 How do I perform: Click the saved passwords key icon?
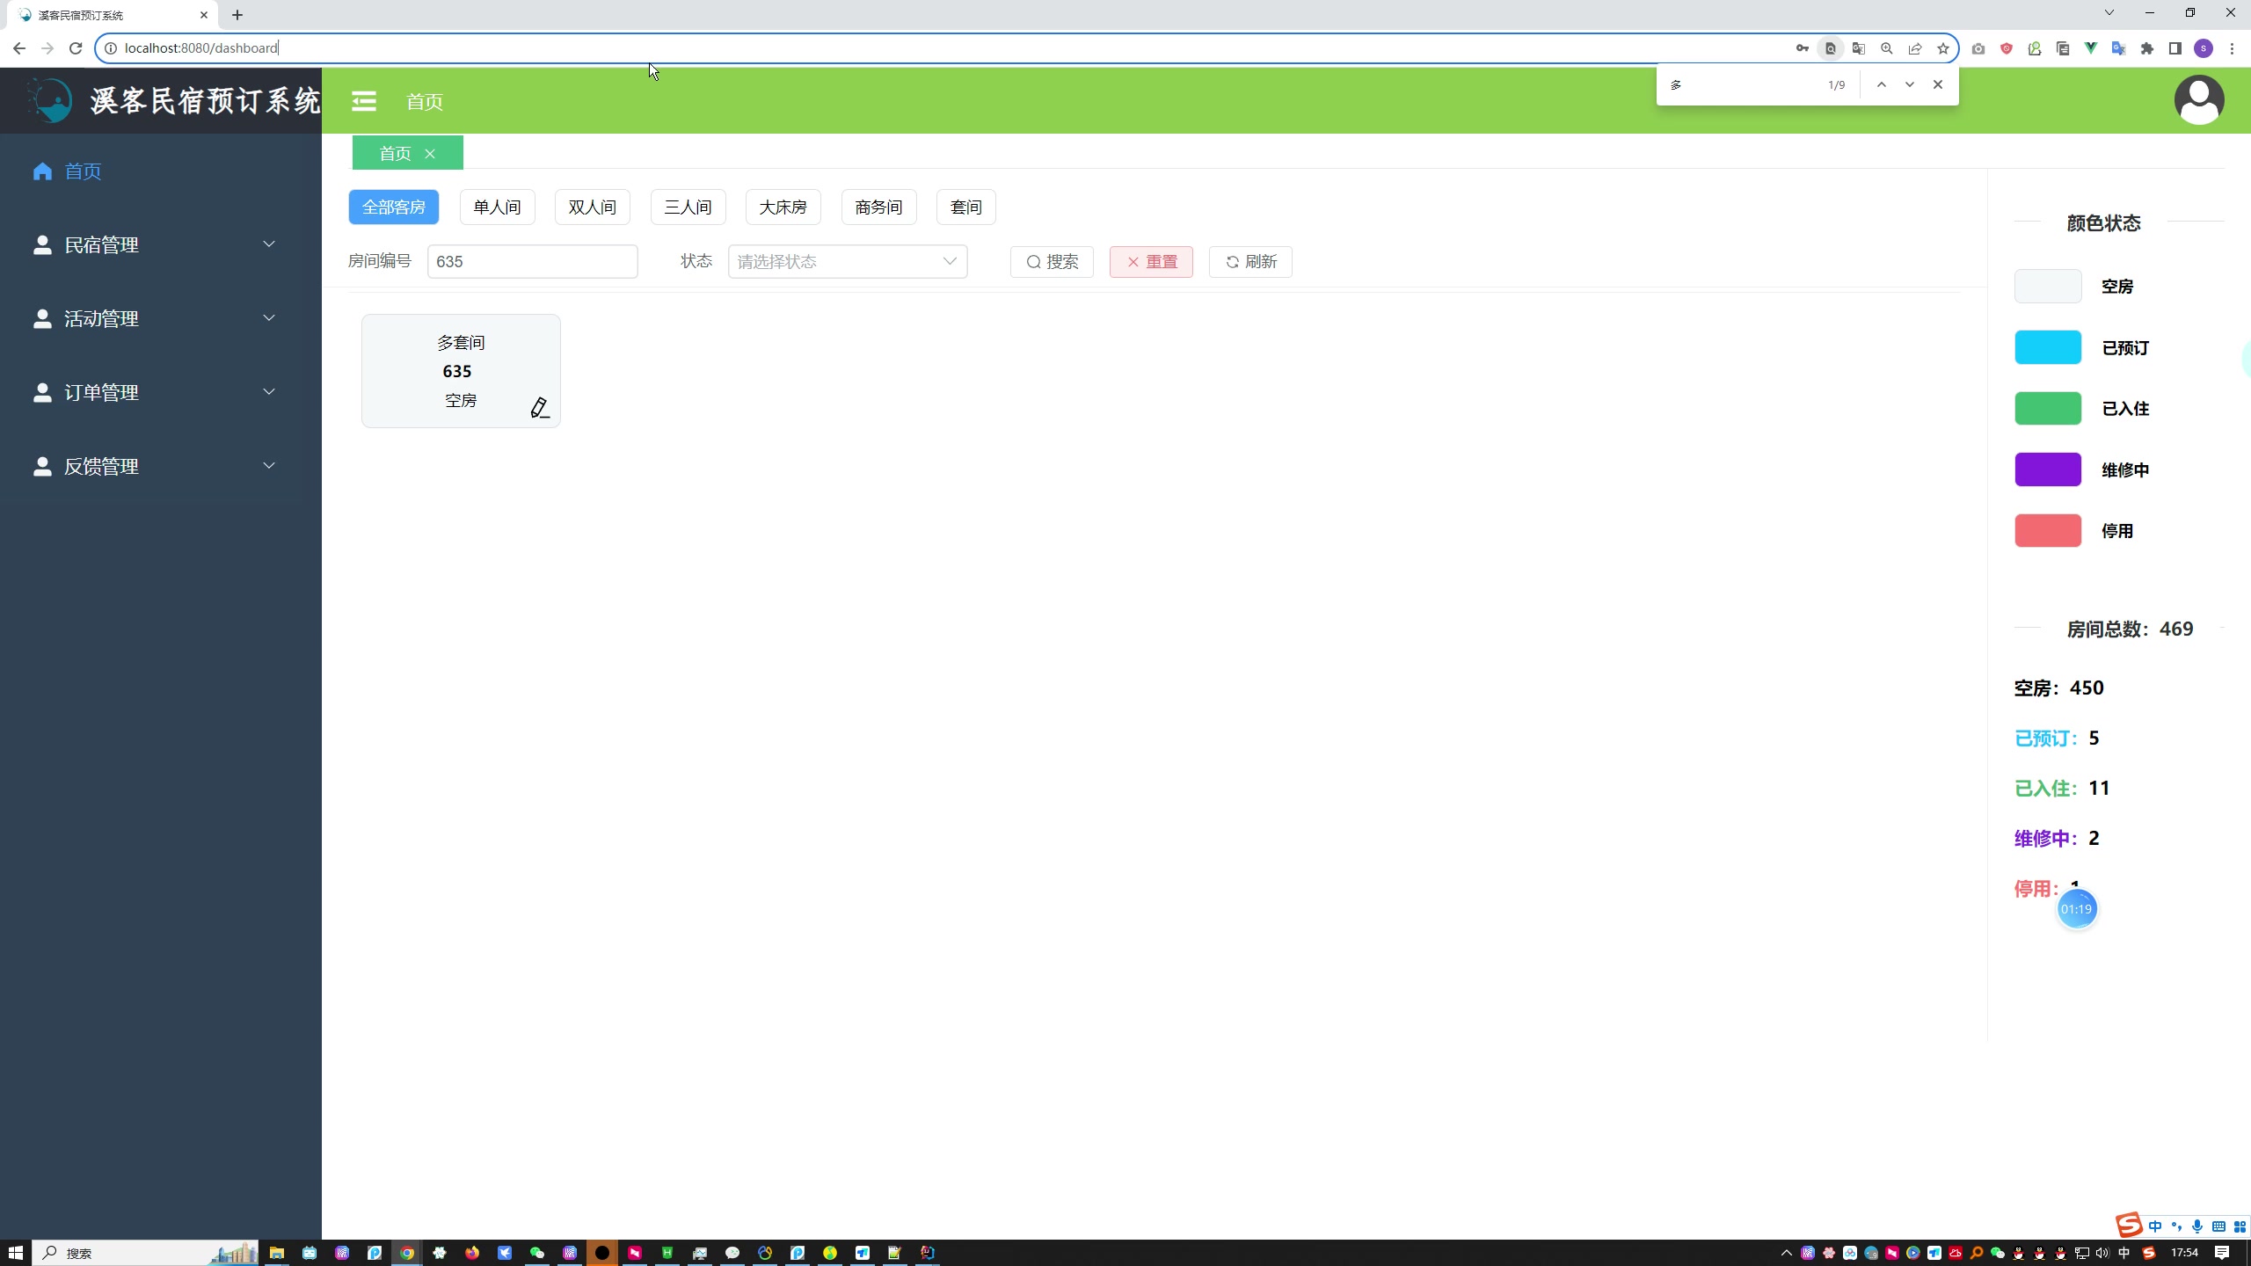coord(1802,48)
